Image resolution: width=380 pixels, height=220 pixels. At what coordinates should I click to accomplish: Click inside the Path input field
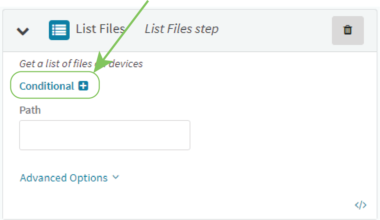click(x=104, y=135)
